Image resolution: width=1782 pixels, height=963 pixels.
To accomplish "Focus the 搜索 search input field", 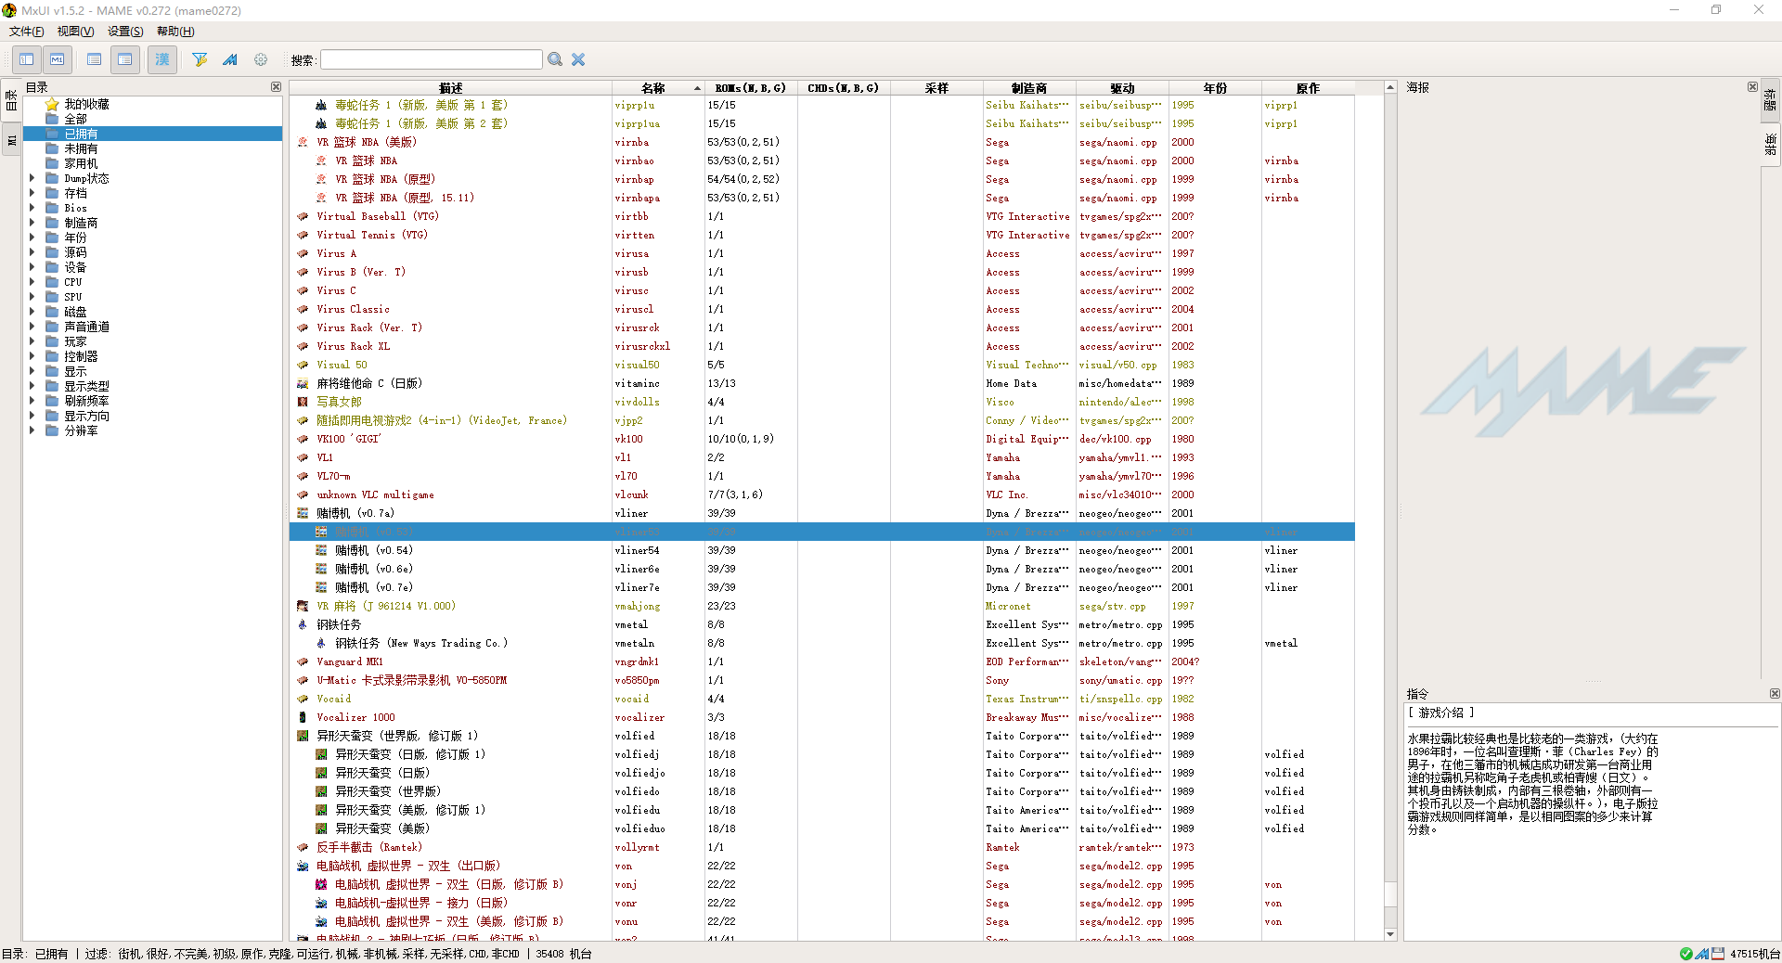I will point(432,59).
